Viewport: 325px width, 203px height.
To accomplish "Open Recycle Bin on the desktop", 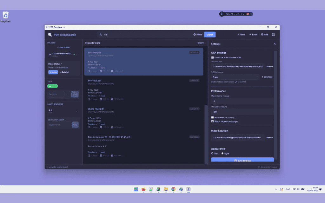I will coord(6,17).
